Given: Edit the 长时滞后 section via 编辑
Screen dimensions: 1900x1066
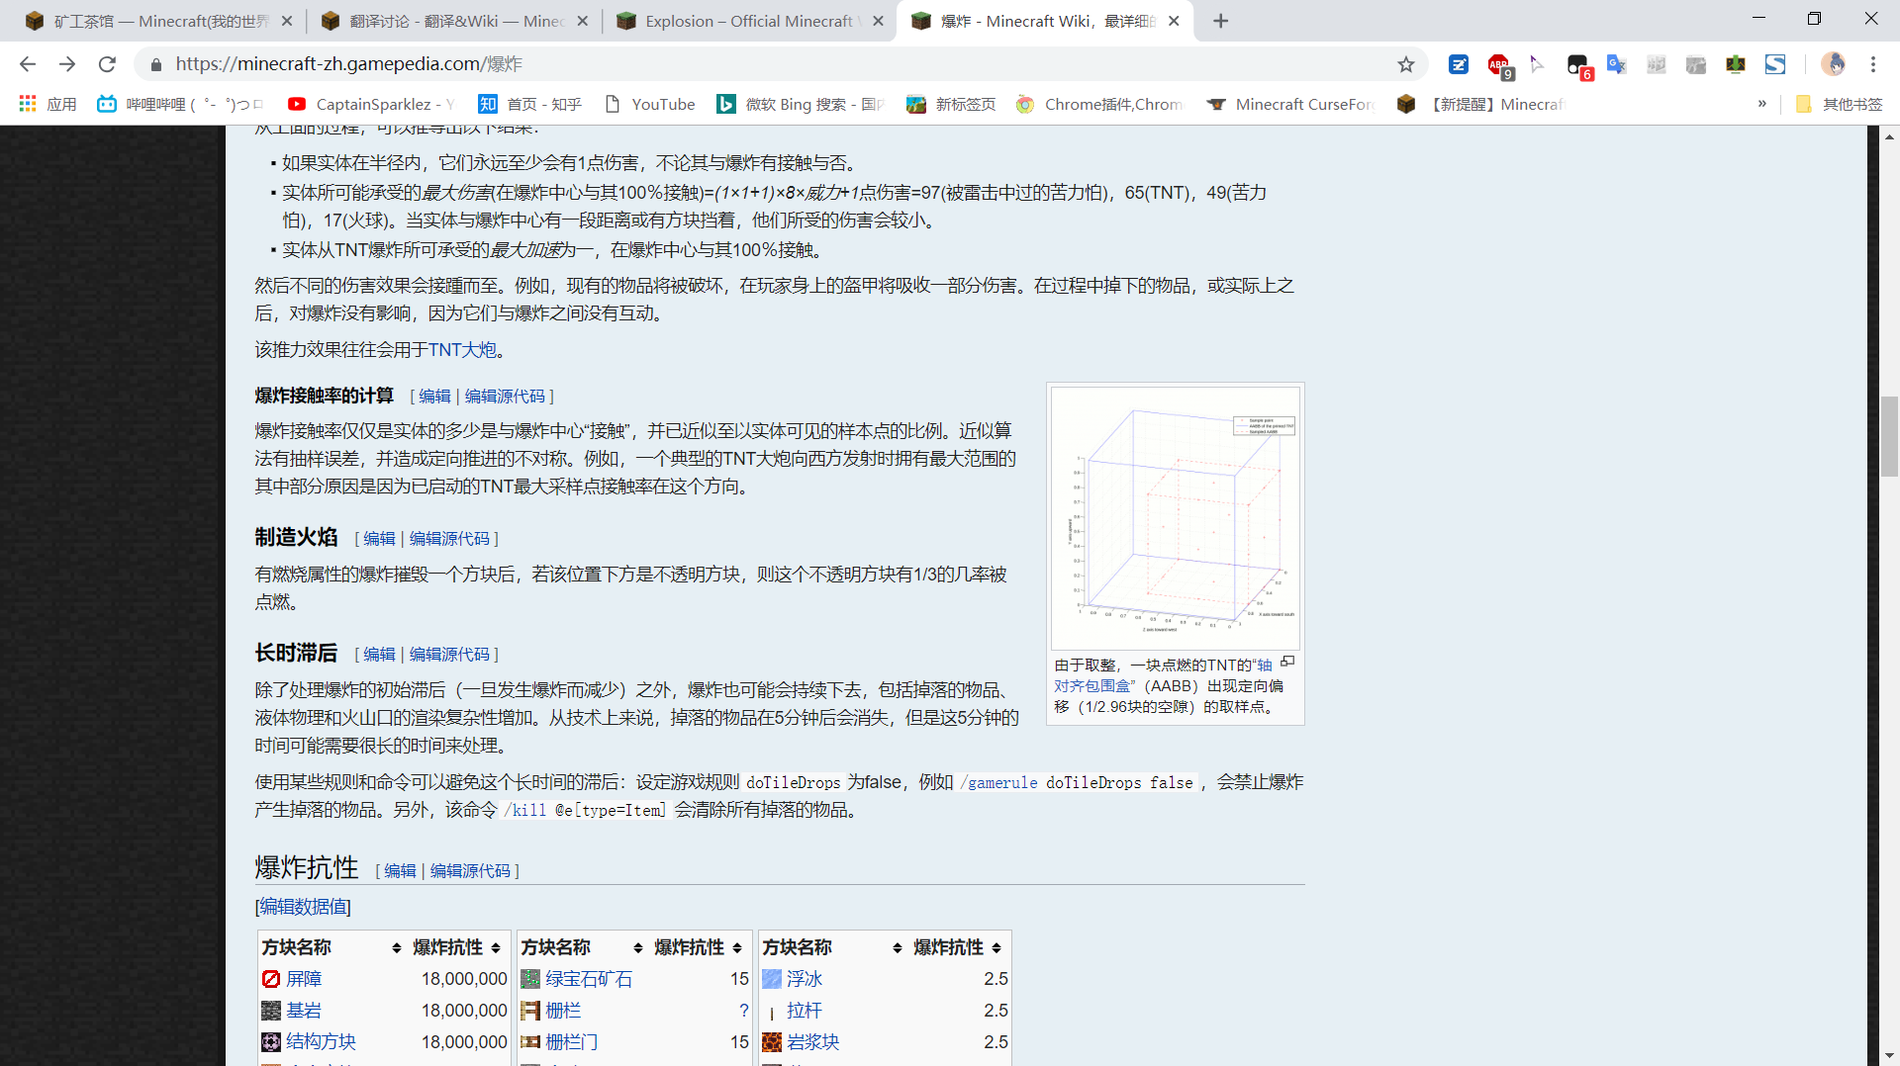Looking at the screenshot, I should [x=379, y=655].
